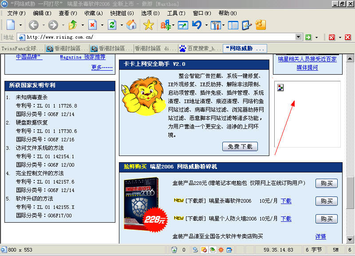Image resolution: width=355 pixels, height=256 pixels.
Task: Click the page icon in the address bar
Action: [x=22, y=37]
